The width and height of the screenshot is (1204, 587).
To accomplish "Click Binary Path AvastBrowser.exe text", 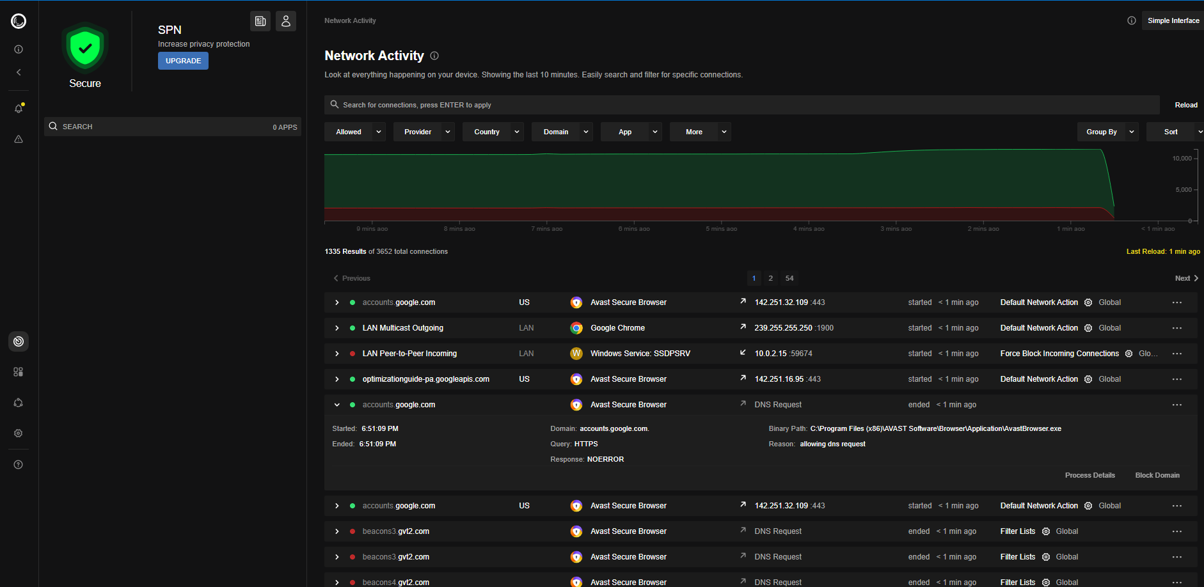I will click(x=936, y=428).
